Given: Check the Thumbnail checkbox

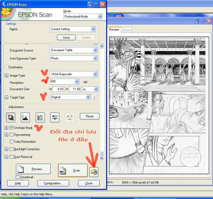Looking at the screenshot, I should [x=17, y=177].
